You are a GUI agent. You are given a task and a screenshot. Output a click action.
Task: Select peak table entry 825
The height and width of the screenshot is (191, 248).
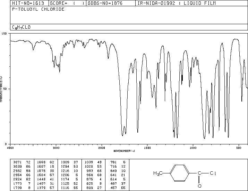point(90,183)
